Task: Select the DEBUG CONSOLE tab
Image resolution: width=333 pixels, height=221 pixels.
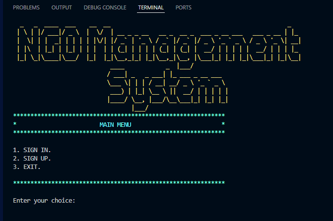Action: coord(105,7)
